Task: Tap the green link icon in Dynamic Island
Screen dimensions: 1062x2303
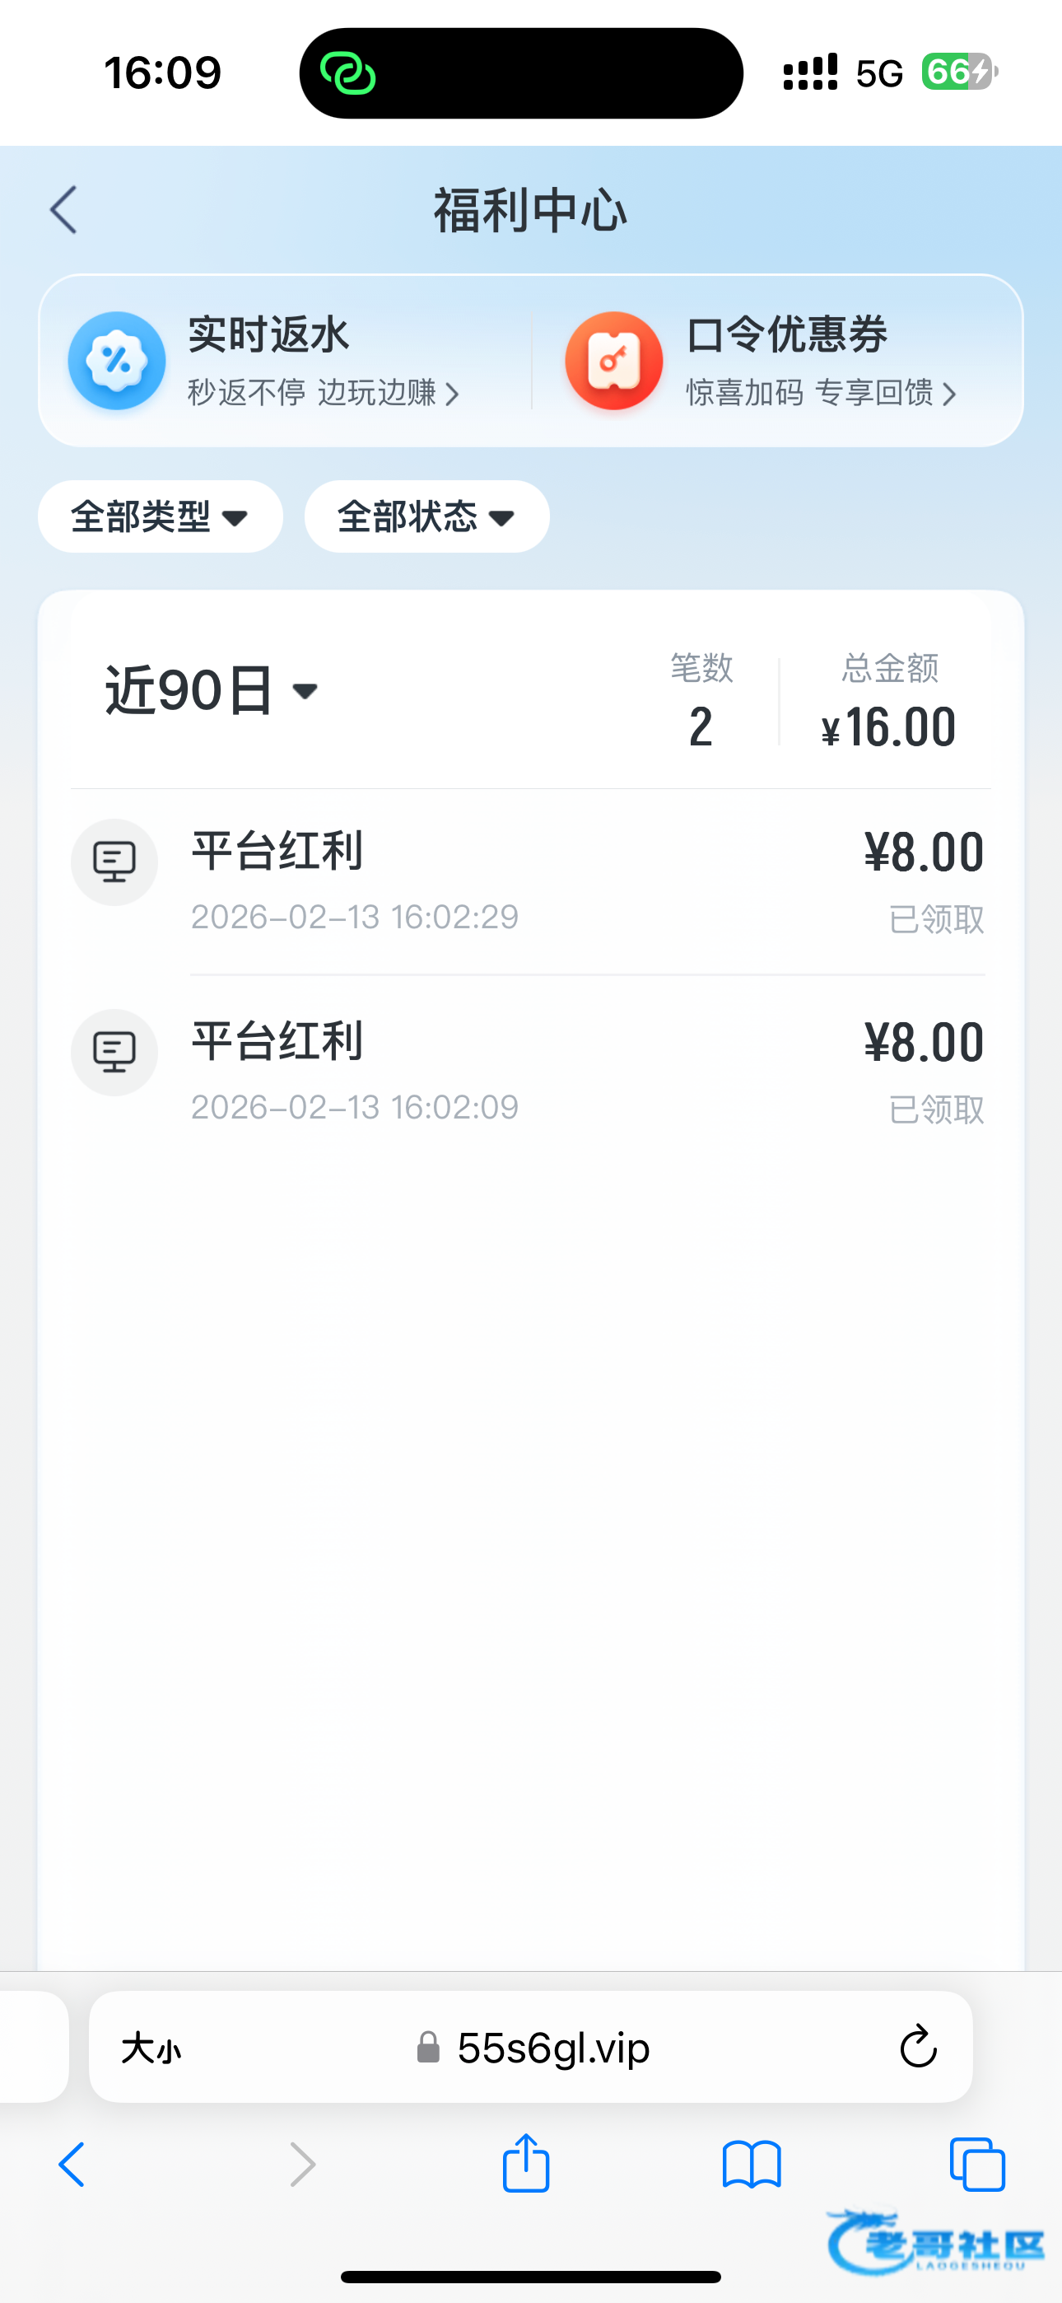Action: [x=347, y=73]
